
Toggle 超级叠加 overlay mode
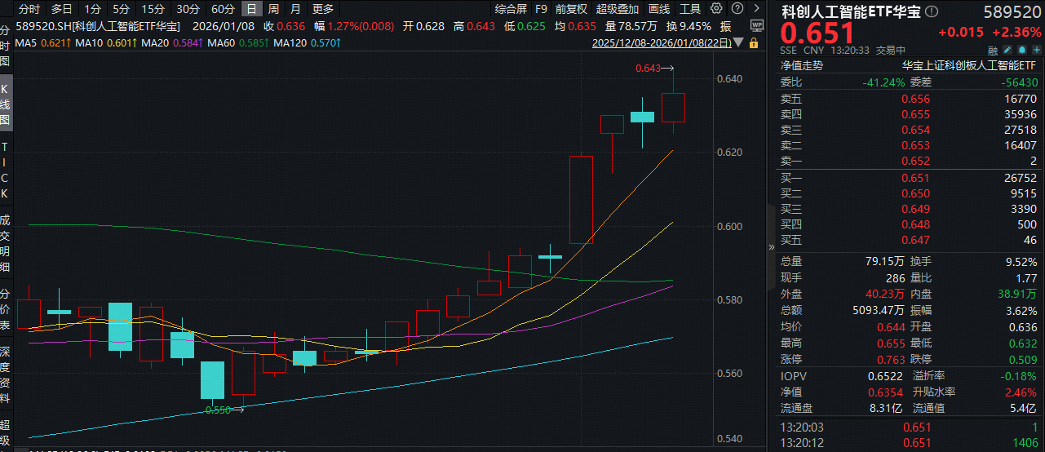click(618, 9)
